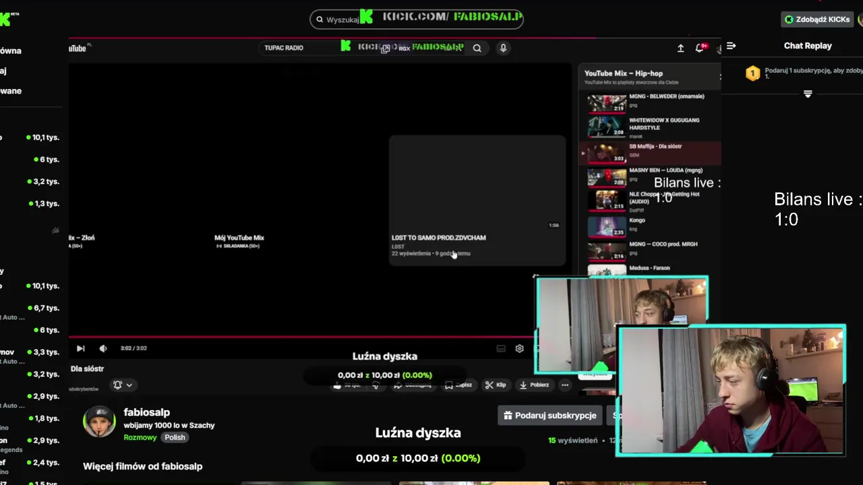This screenshot has height=485, width=863.
Task: Open the fabiosalp channel name link
Action: point(146,412)
